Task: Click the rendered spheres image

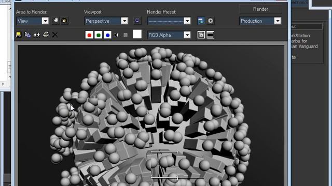Action: (151, 115)
